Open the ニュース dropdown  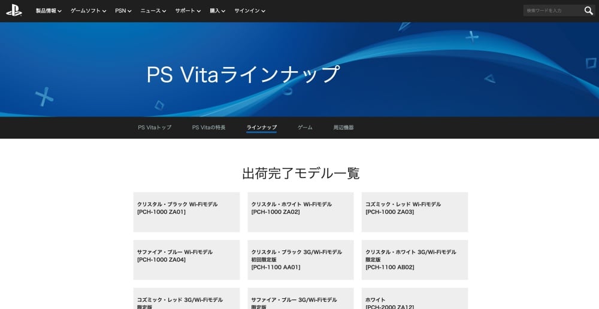pos(153,11)
